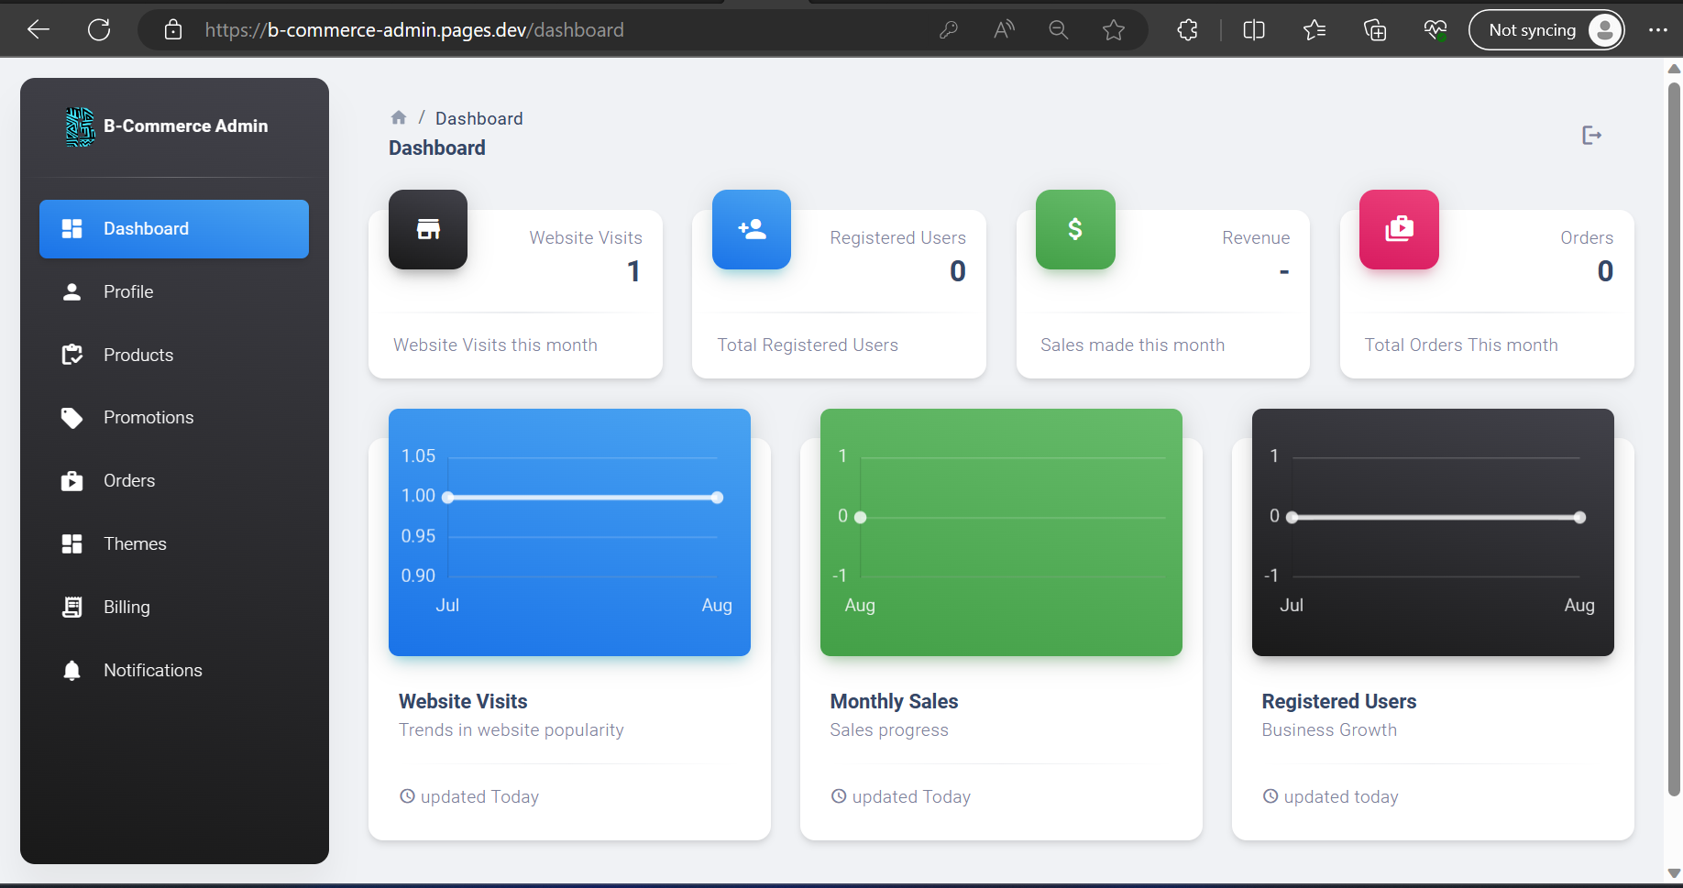Select the Themes grid icon
The width and height of the screenshot is (1683, 888).
[x=71, y=543]
